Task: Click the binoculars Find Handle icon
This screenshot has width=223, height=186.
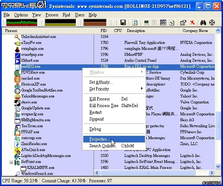Action: click(203, 22)
